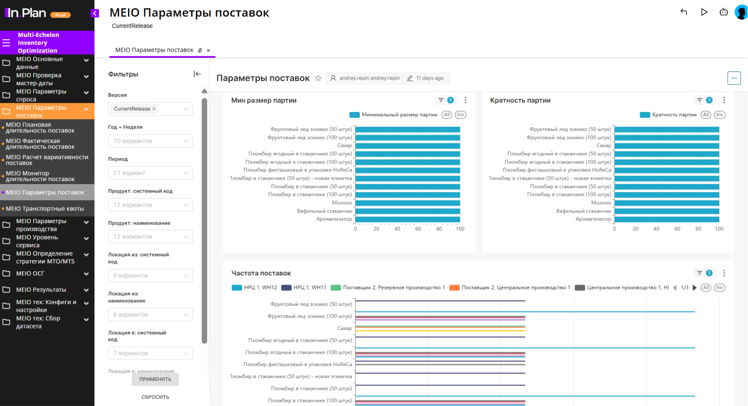Collapse the Фильтры panel
Screen dimensions: 748x406
[x=197, y=74]
